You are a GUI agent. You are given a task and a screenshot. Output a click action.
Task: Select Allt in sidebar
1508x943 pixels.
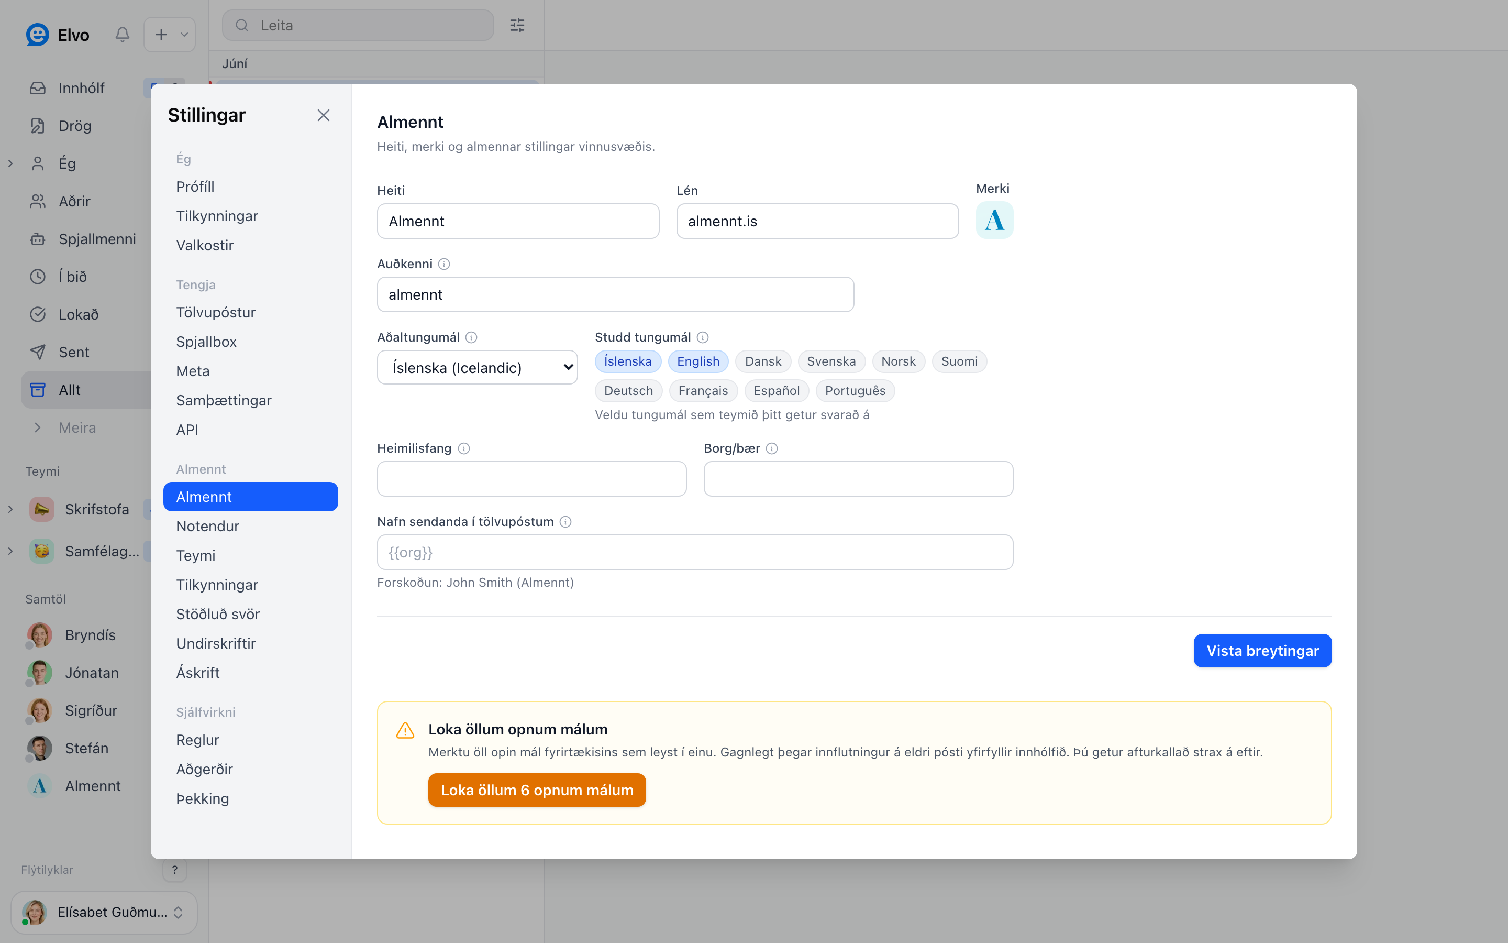(86, 390)
